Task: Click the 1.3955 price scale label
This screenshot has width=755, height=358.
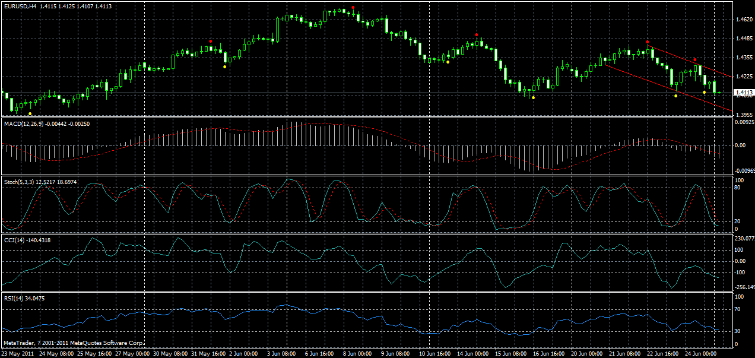Action: click(x=744, y=115)
